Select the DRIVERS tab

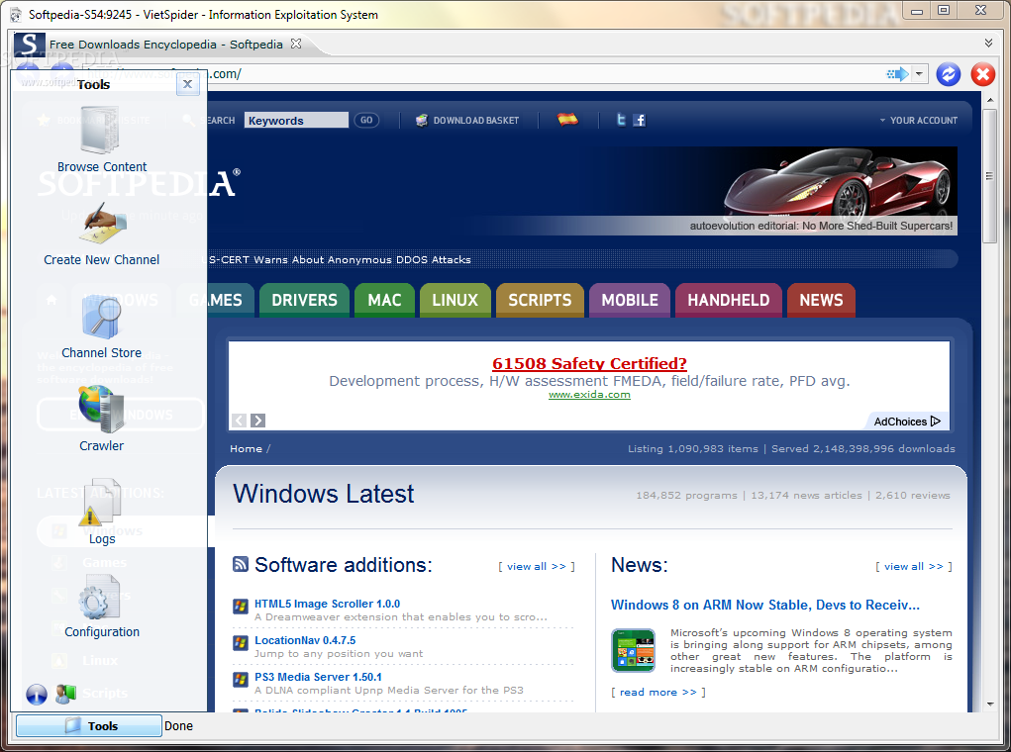[x=304, y=300]
